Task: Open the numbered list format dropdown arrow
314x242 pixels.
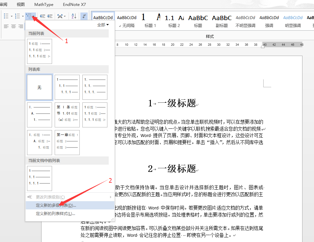Action: (23, 16)
